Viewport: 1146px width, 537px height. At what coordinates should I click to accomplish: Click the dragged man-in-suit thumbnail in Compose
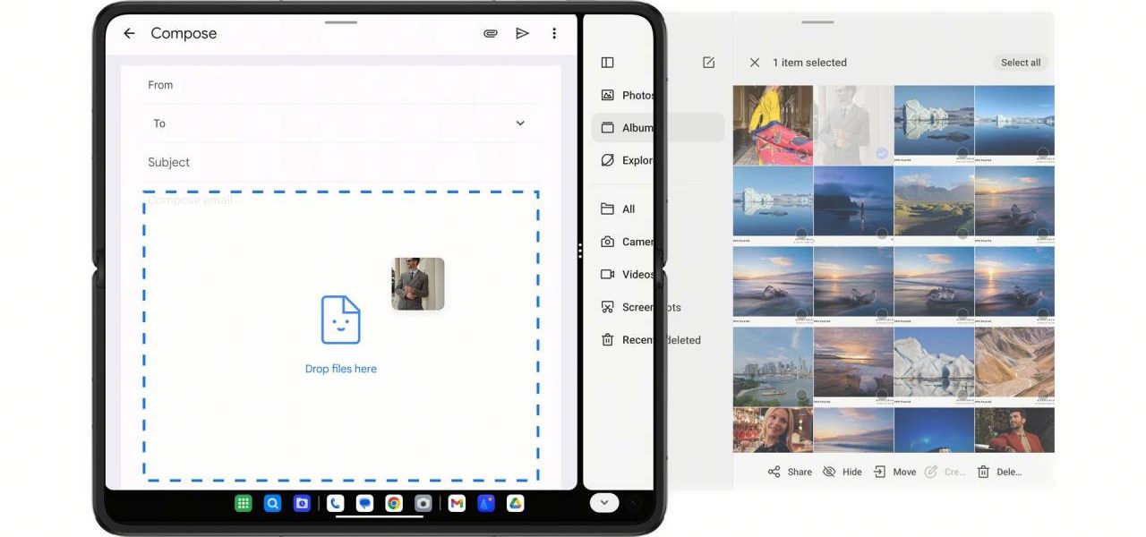(x=418, y=284)
